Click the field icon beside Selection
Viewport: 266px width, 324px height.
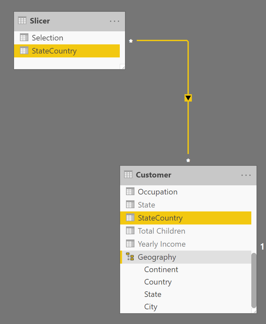click(x=23, y=37)
